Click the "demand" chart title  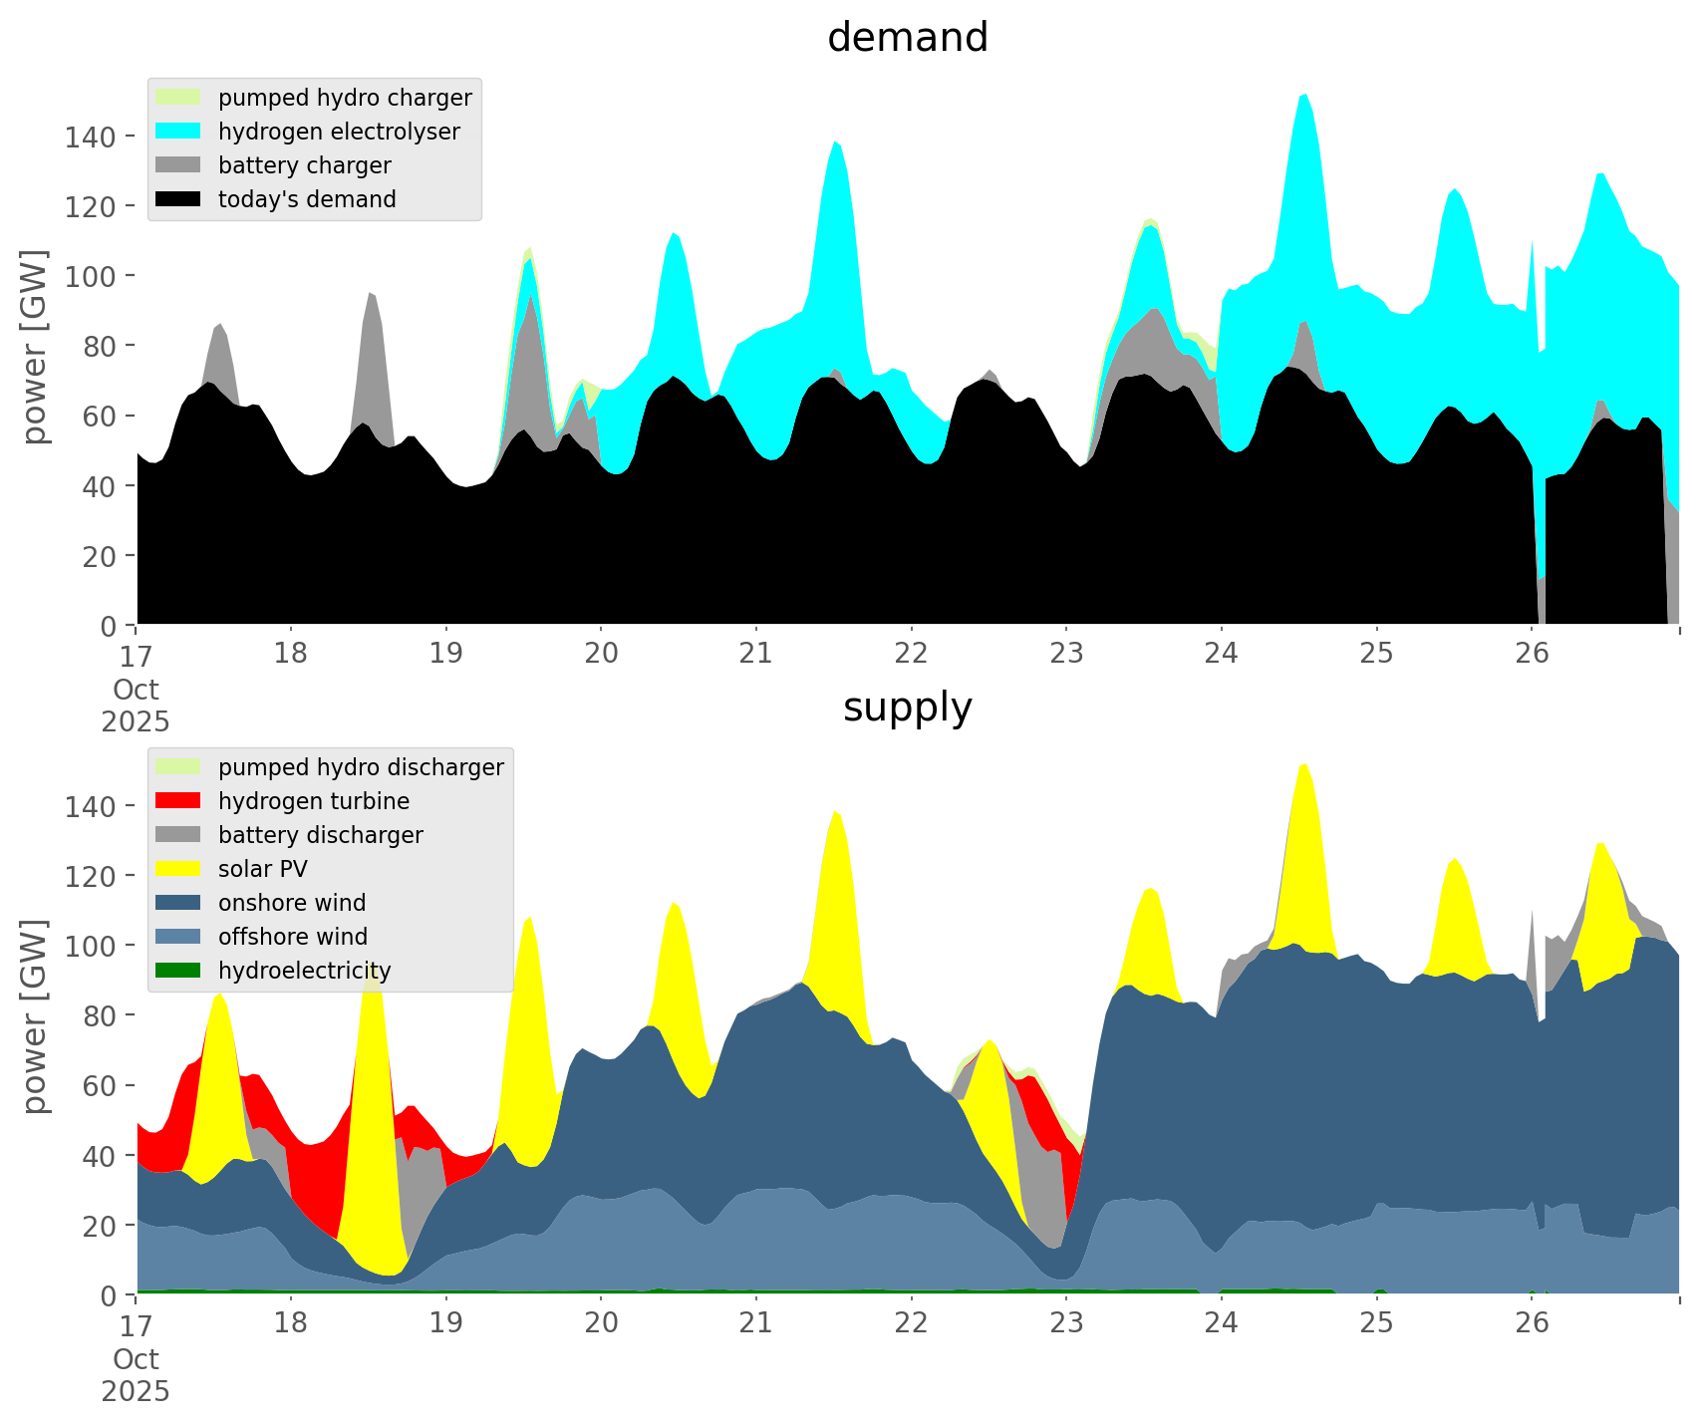[907, 38]
